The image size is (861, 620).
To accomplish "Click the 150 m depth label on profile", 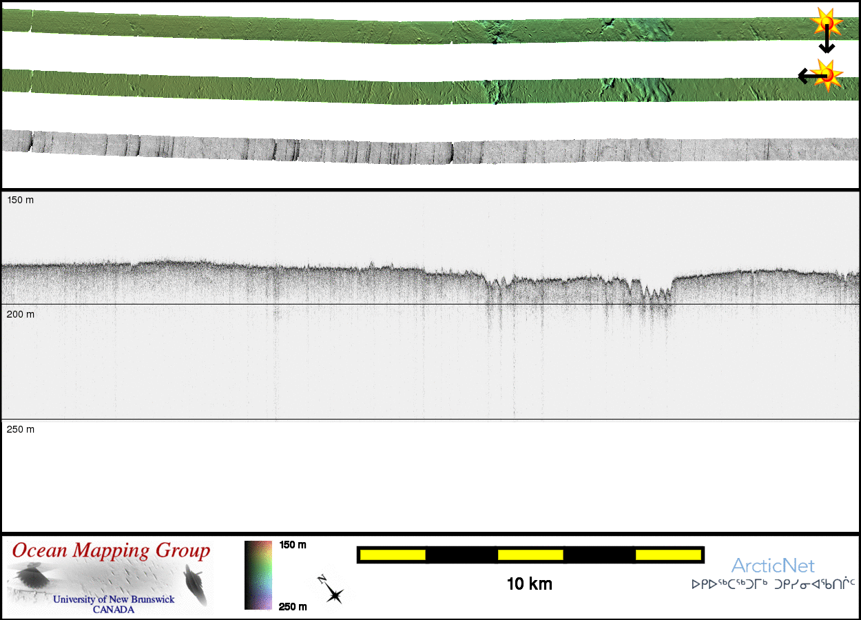I will (21, 200).
